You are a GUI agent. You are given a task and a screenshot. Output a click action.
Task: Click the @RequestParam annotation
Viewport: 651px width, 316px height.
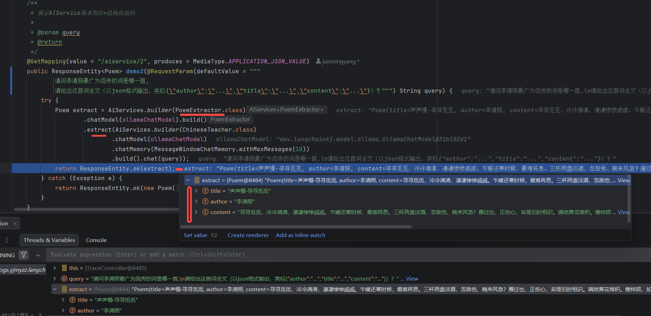pos(170,71)
